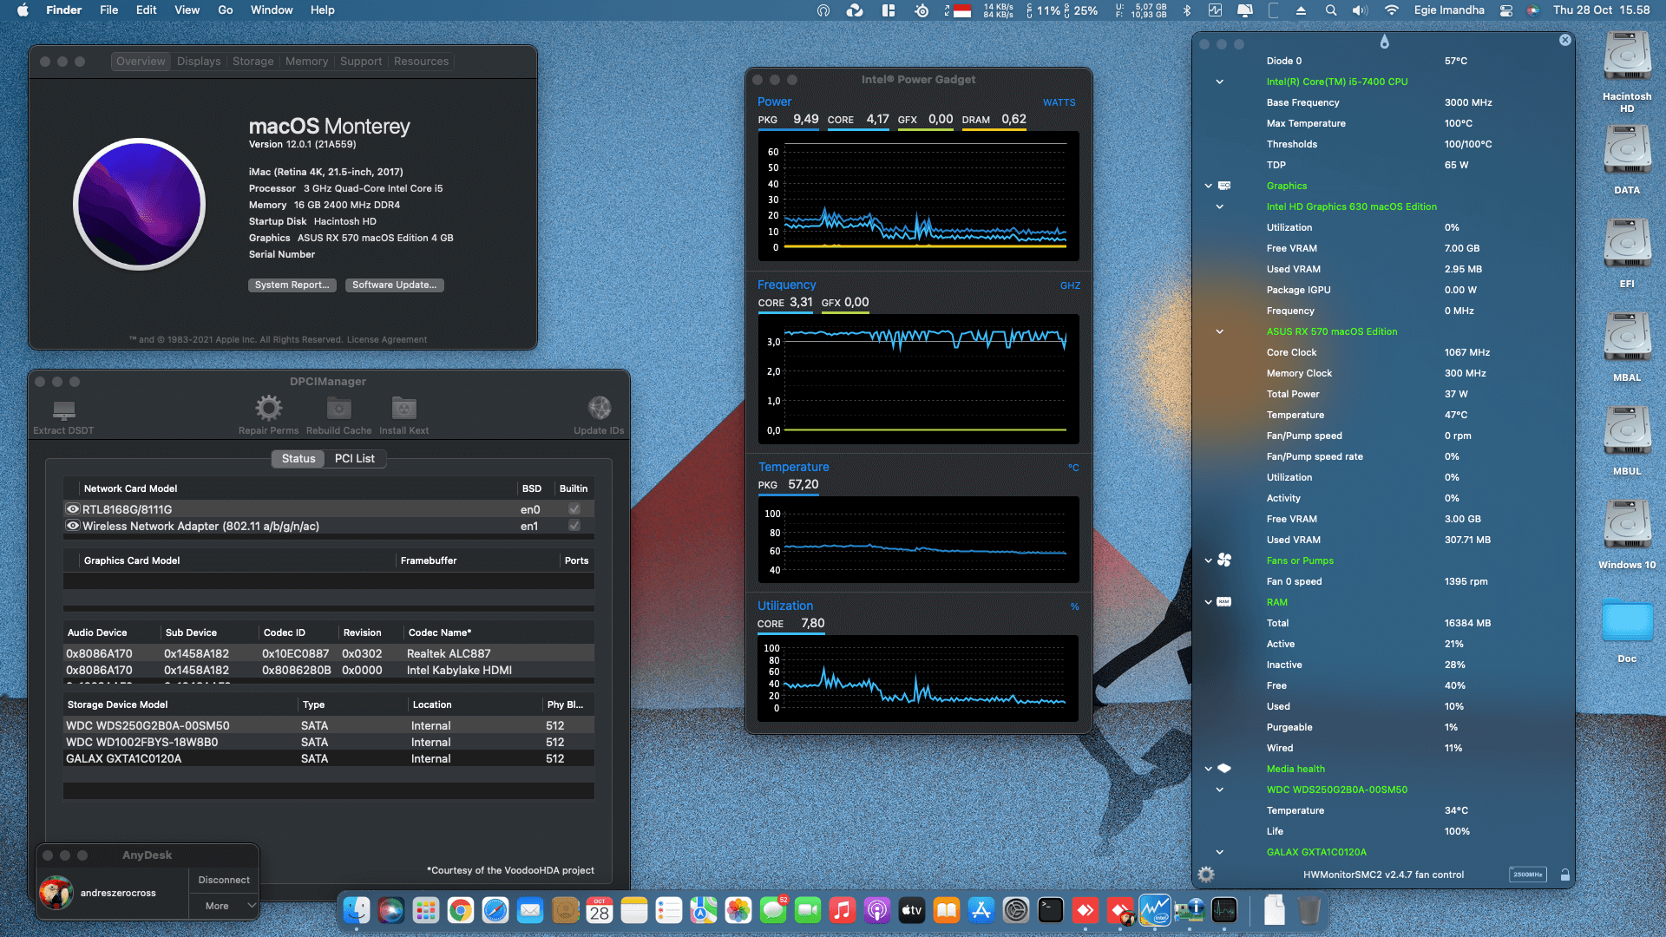Image resolution: width=1666 pixels, height=937 pixels.
Task: Open the License Agreement link
Action: coord(387,340)
